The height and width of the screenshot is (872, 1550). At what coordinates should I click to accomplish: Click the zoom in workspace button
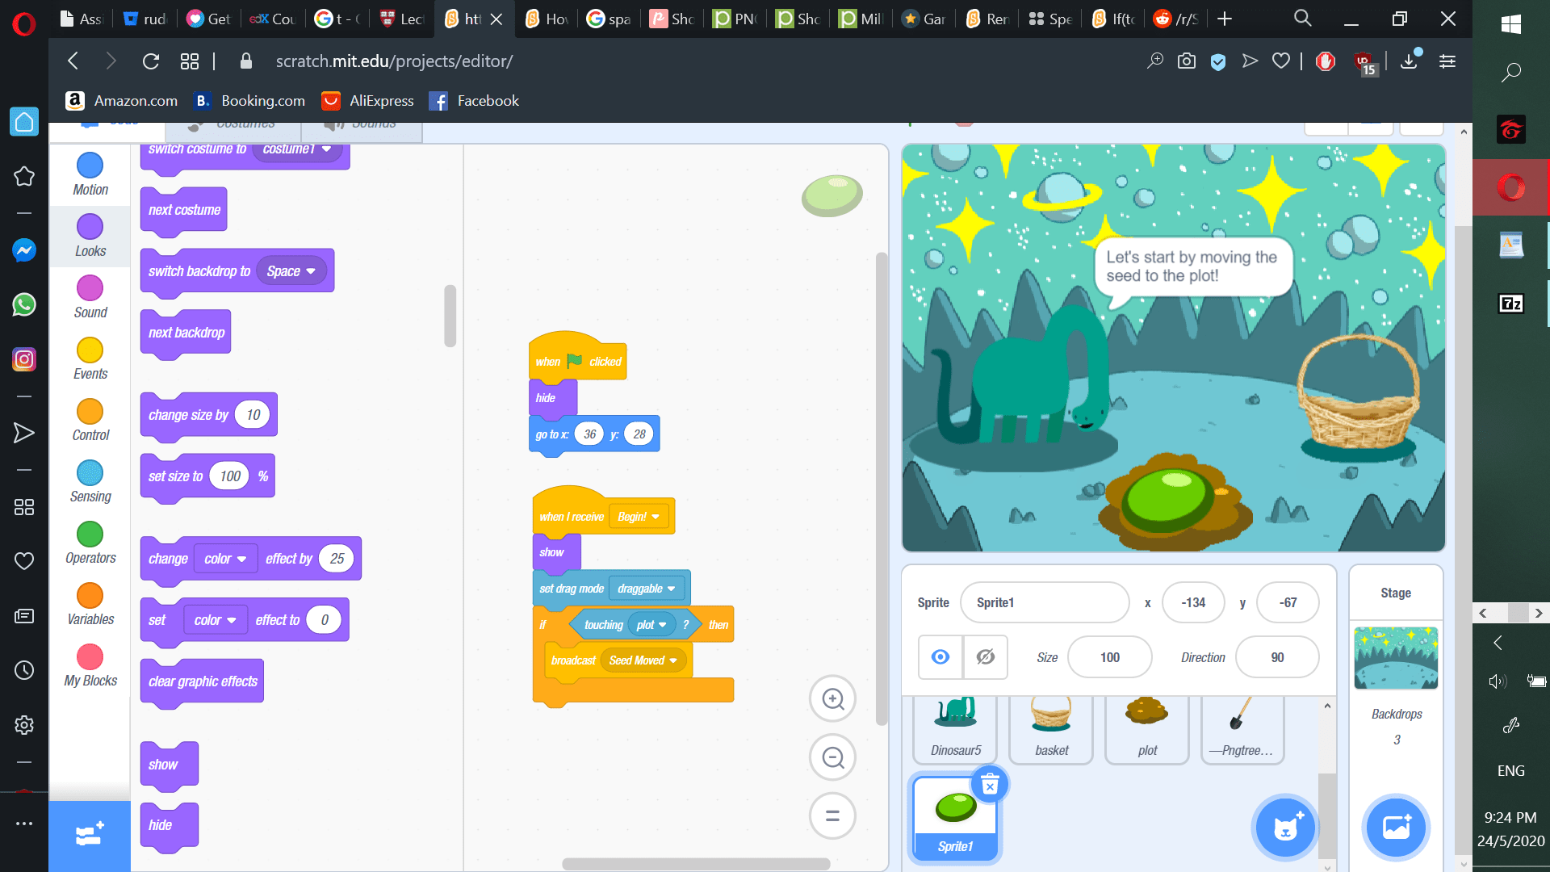point(832,699)
